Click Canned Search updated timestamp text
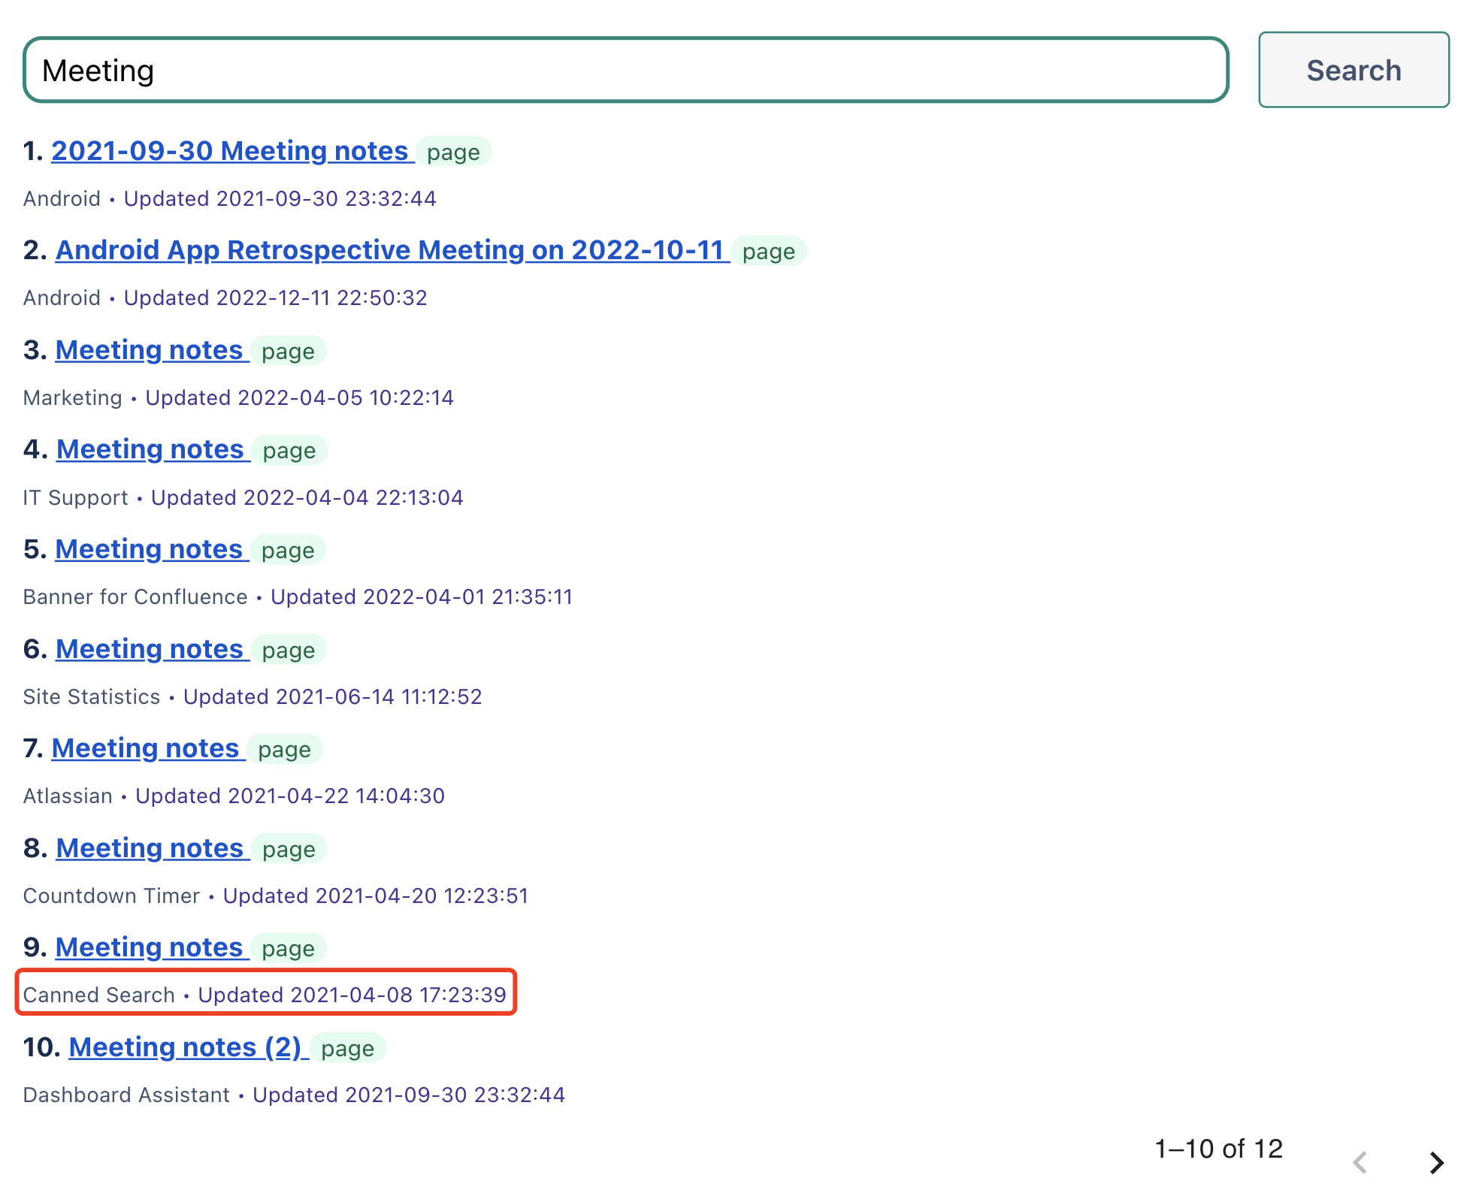Screen dimensions: 1479x1196 (x=352, y=995)
